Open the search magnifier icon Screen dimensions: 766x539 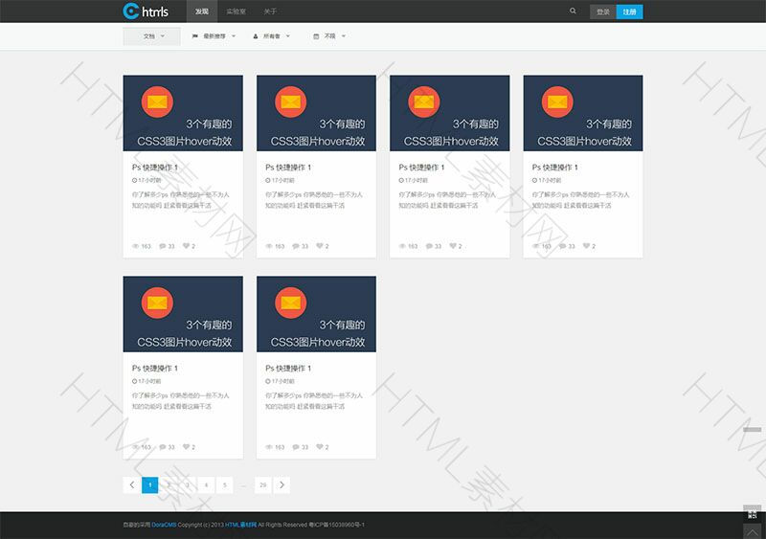pyautogui.click(x=573, y=11)
